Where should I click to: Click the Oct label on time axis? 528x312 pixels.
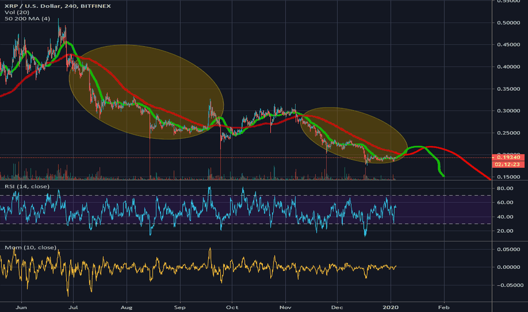point(232,307)
